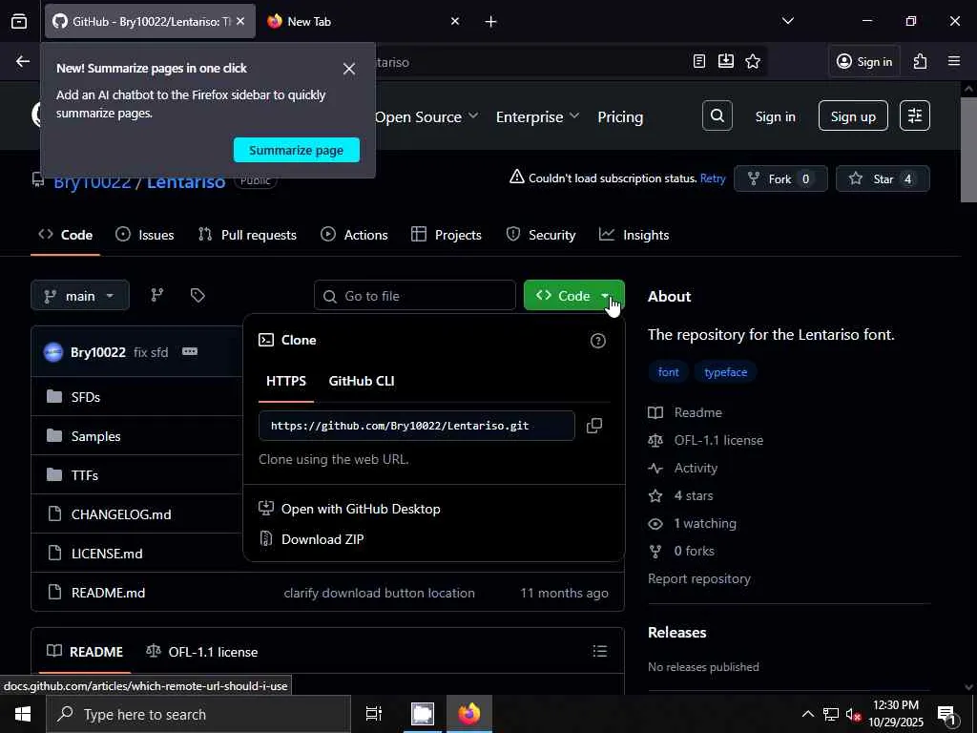Click the Firefox account Sign in button
The width and height of the screenshot is (977, 733).
pyautogui.click(x=864, y=61)
